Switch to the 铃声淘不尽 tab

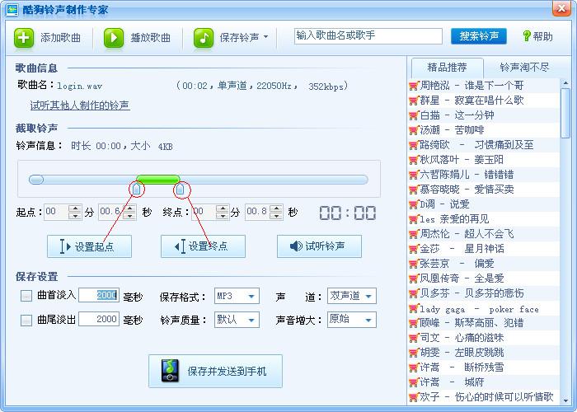[x=524, y=68]
